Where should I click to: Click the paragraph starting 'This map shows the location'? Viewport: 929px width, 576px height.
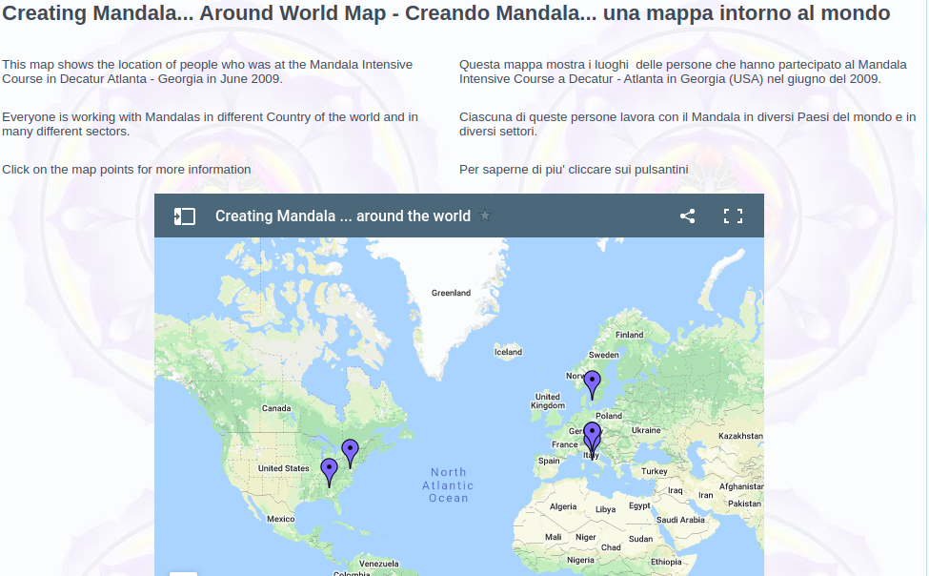(x=208, y=72)
